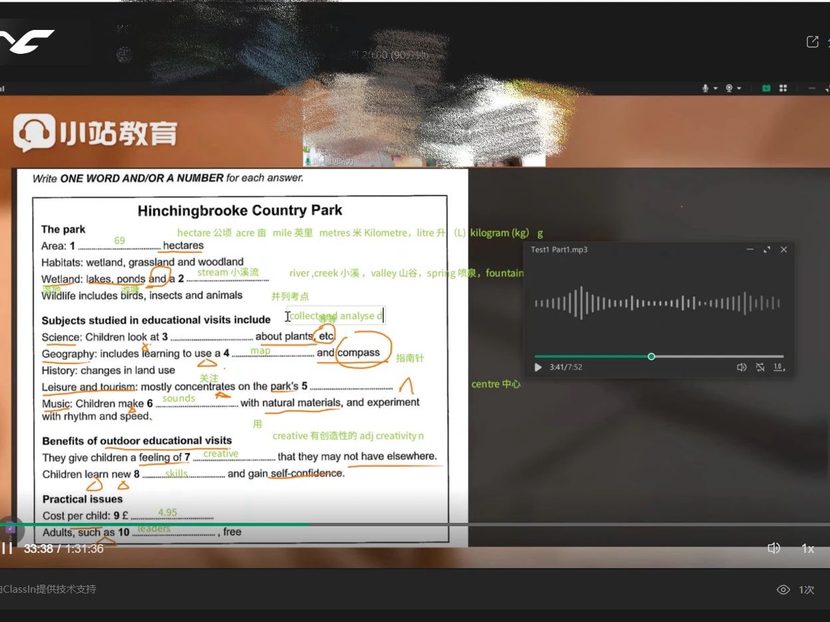Pause the video with the bottom-left control
Screen dimensions: 830x622
click(7, 547)
